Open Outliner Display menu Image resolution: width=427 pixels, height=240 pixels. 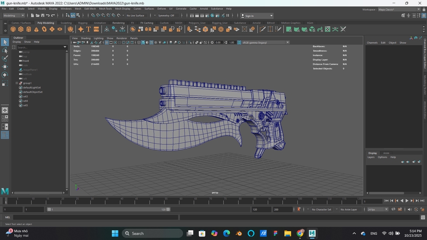(x=16, y=42)
